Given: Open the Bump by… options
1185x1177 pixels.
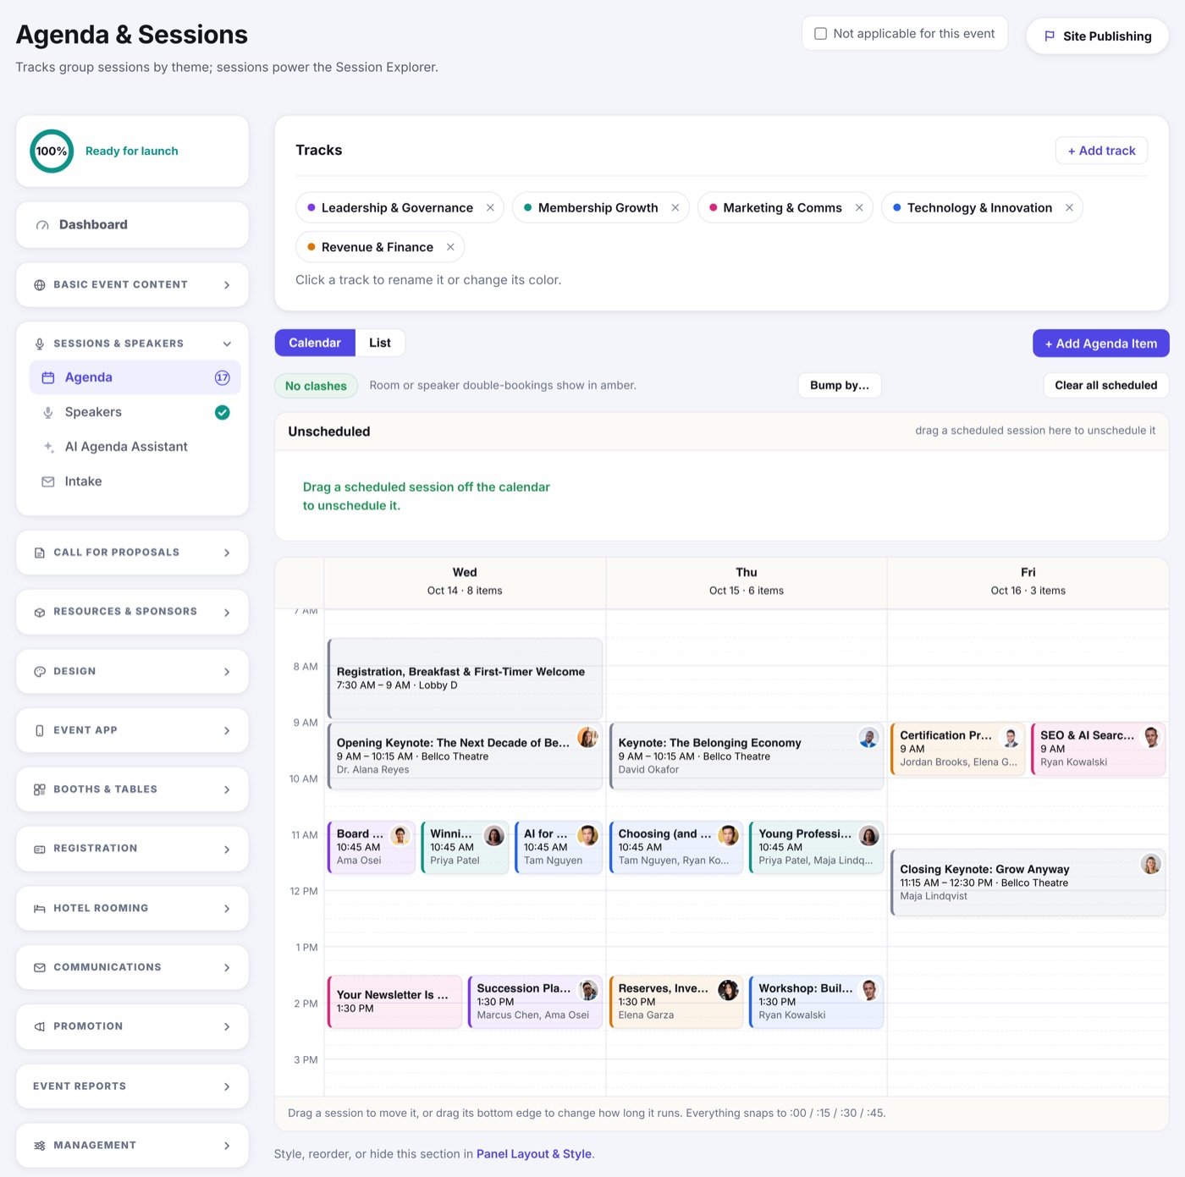Looking at the screenshot, I should pos(840,385).
